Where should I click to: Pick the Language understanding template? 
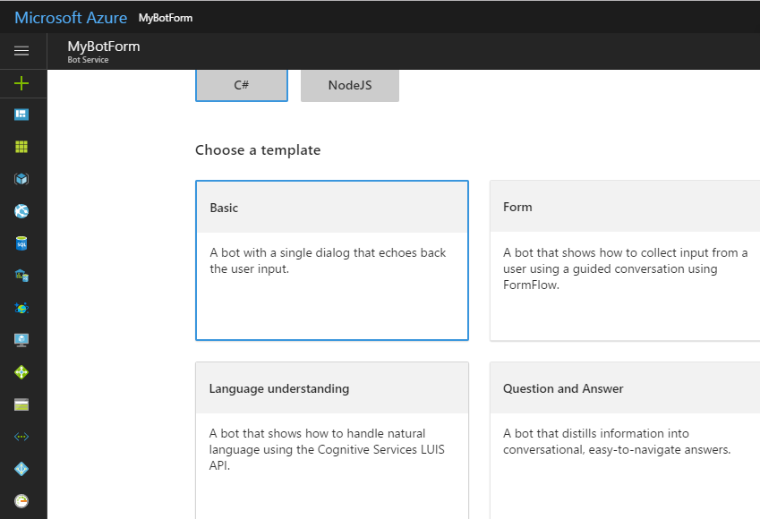pyautogui.click(x=331, y=438)
